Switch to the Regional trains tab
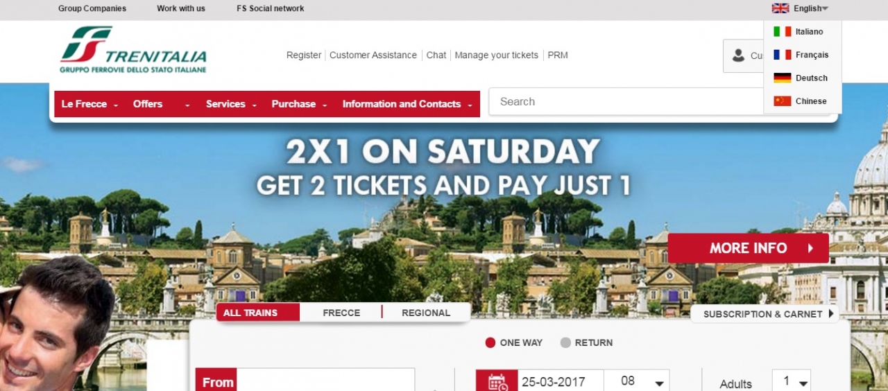 pos(426,313)
